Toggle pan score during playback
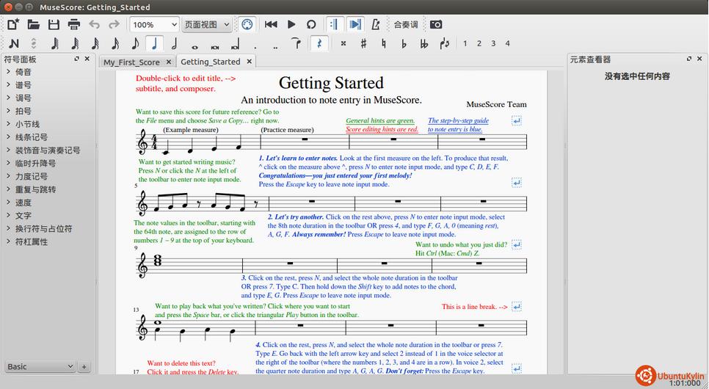This screenshot has height=389, width=709. point(355,24)
